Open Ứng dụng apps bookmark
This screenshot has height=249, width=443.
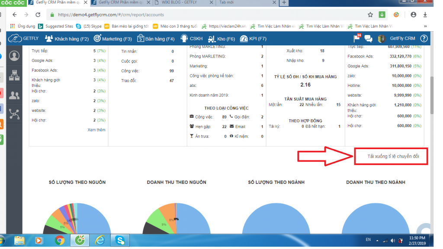(x=22, y=26)
